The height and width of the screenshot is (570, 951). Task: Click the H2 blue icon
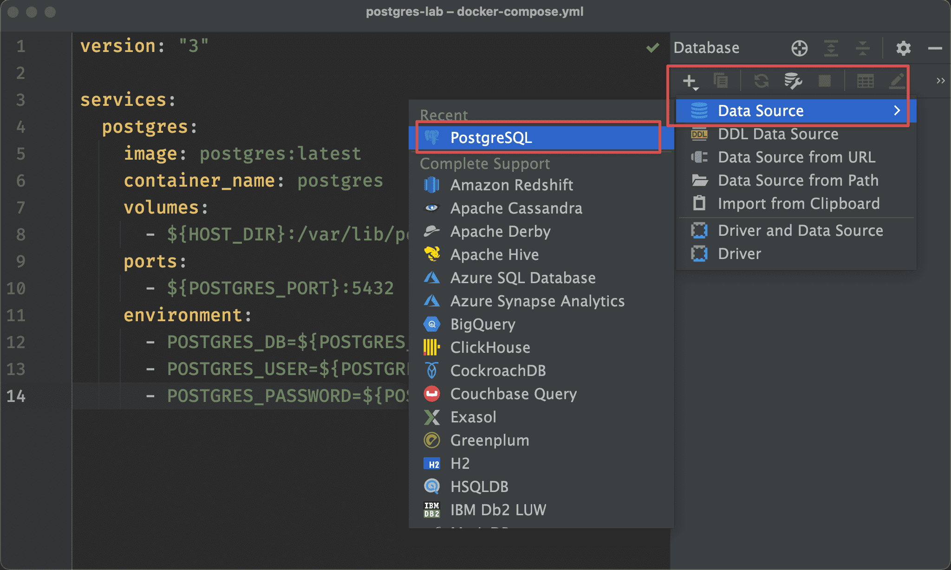pos(432,464)
